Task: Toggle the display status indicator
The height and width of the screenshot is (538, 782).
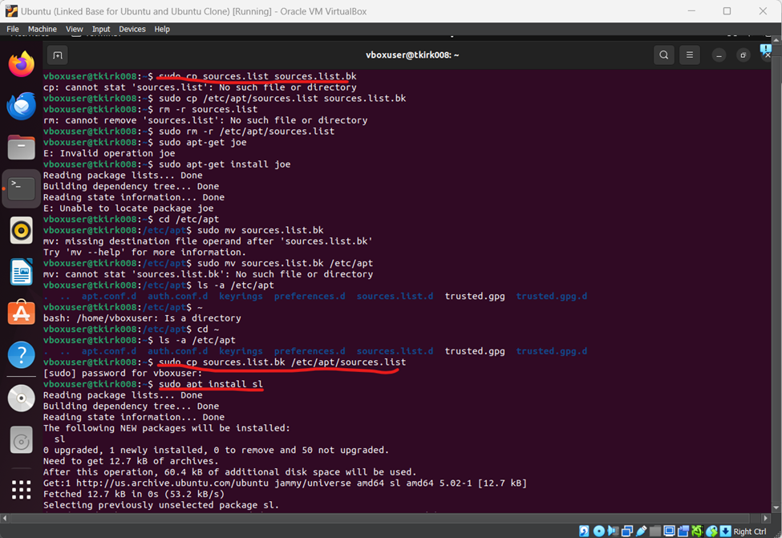Action: [668, 531]
